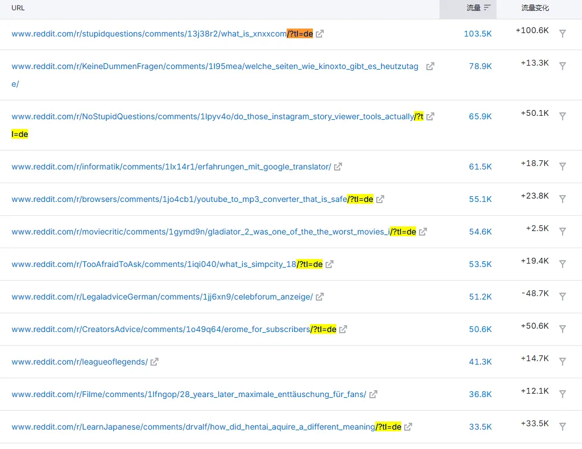Click the +50.1K traffic change value

535,113
